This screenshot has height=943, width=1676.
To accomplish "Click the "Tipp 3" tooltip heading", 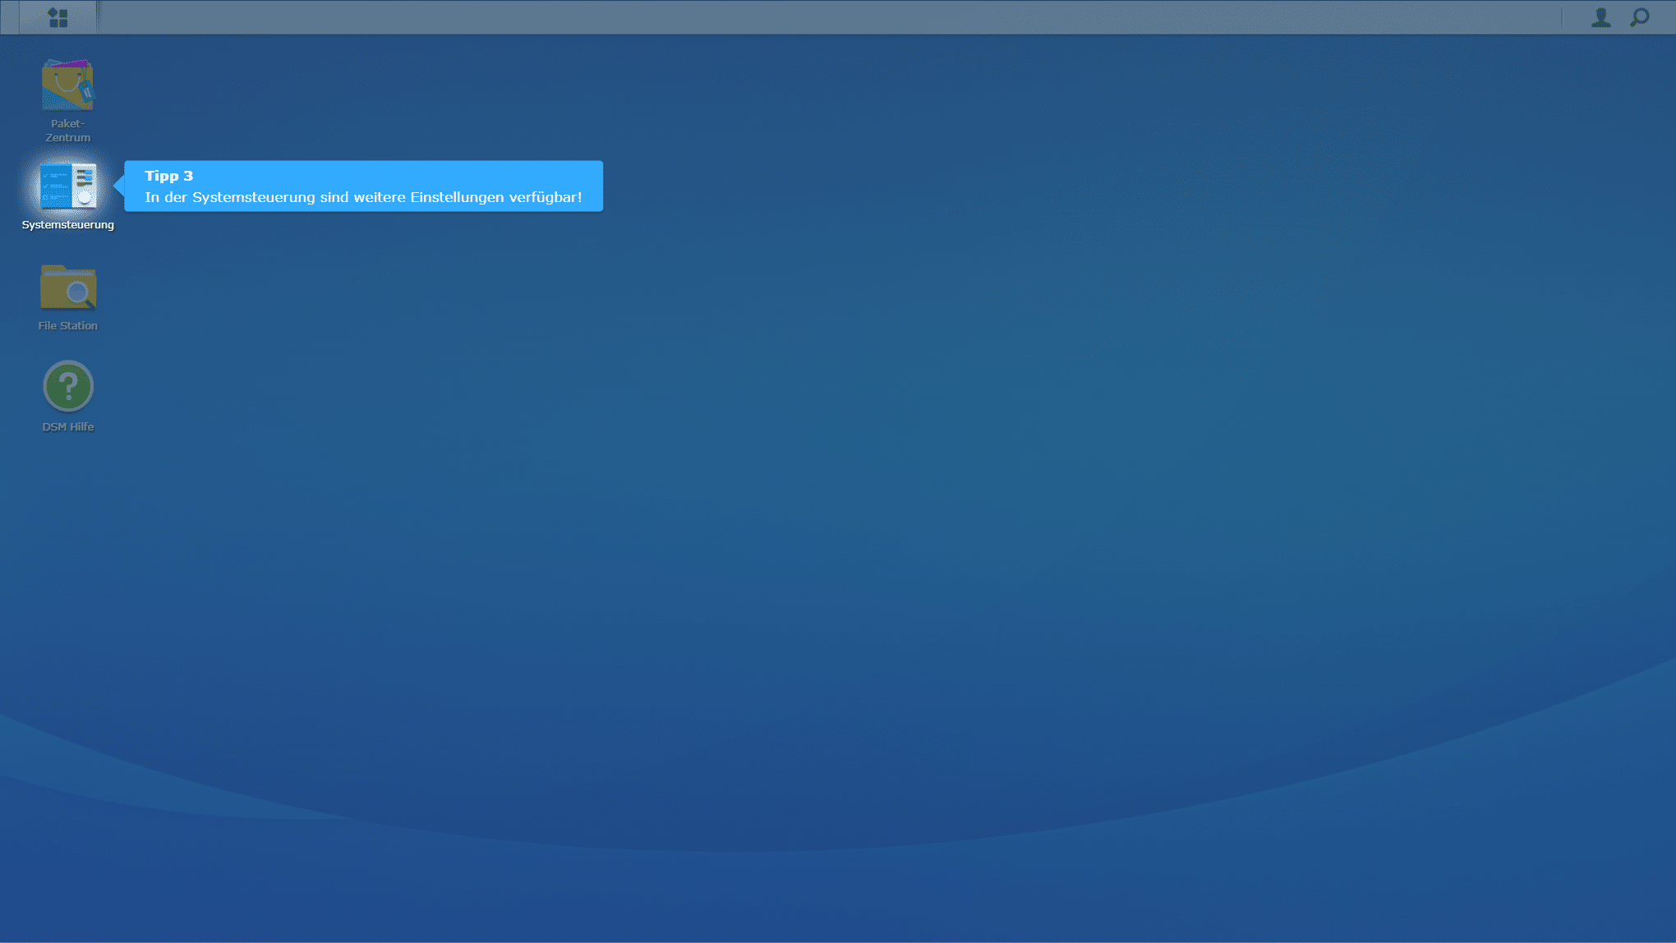I will click(x=168, y=176).
